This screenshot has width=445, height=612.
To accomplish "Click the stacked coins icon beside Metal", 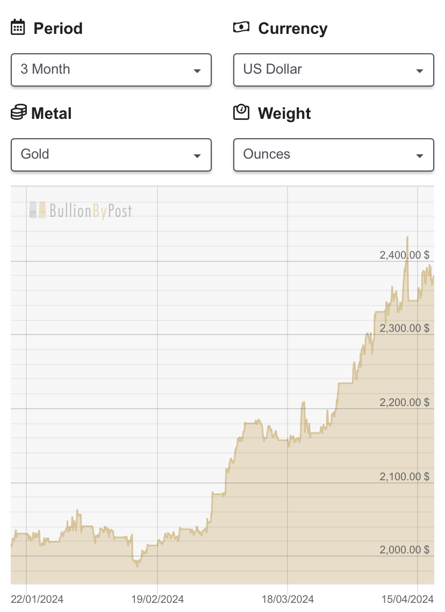I will (19, 112).
